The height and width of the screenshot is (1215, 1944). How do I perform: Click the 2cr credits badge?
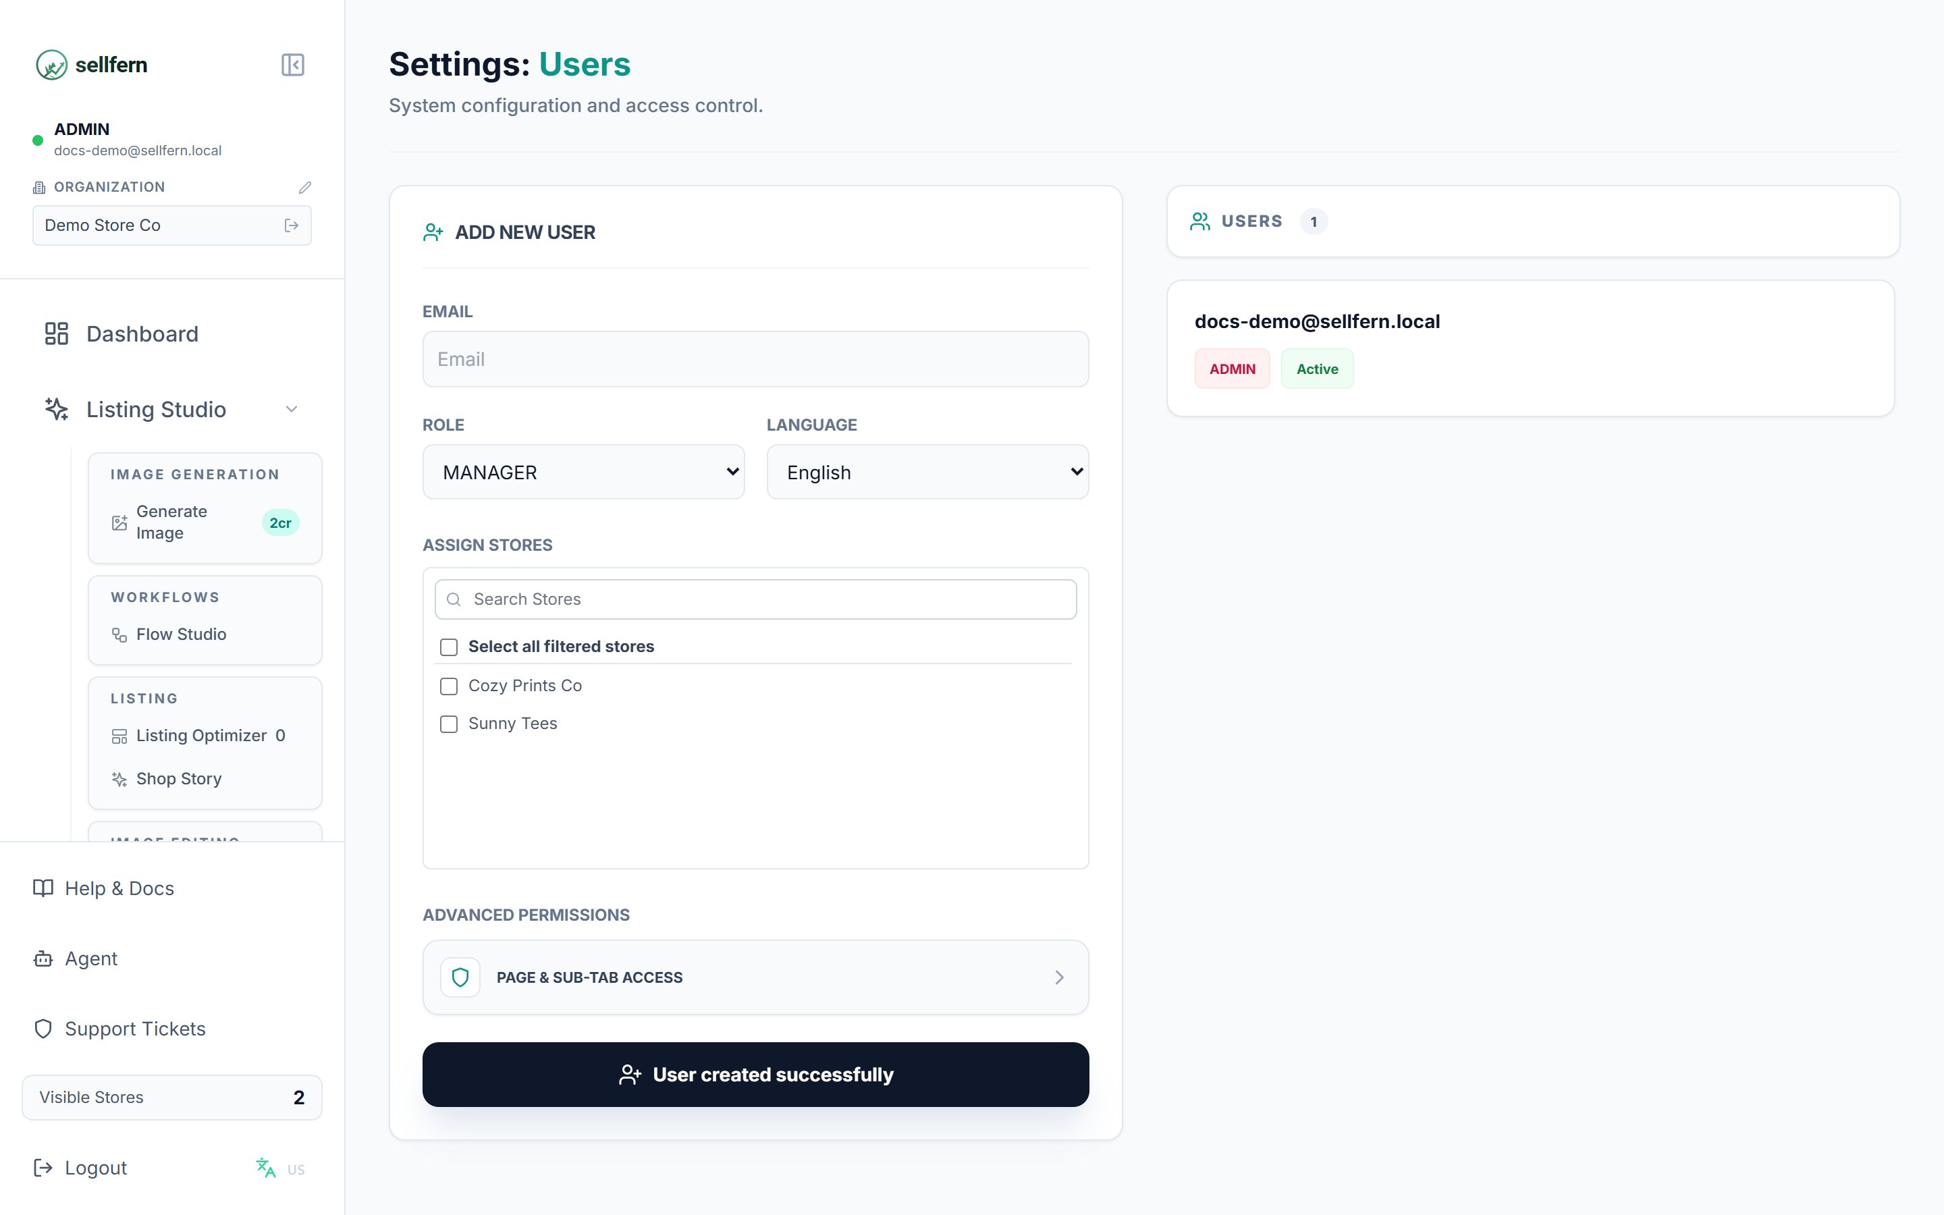pyautogui.click(x=280, y=523)
